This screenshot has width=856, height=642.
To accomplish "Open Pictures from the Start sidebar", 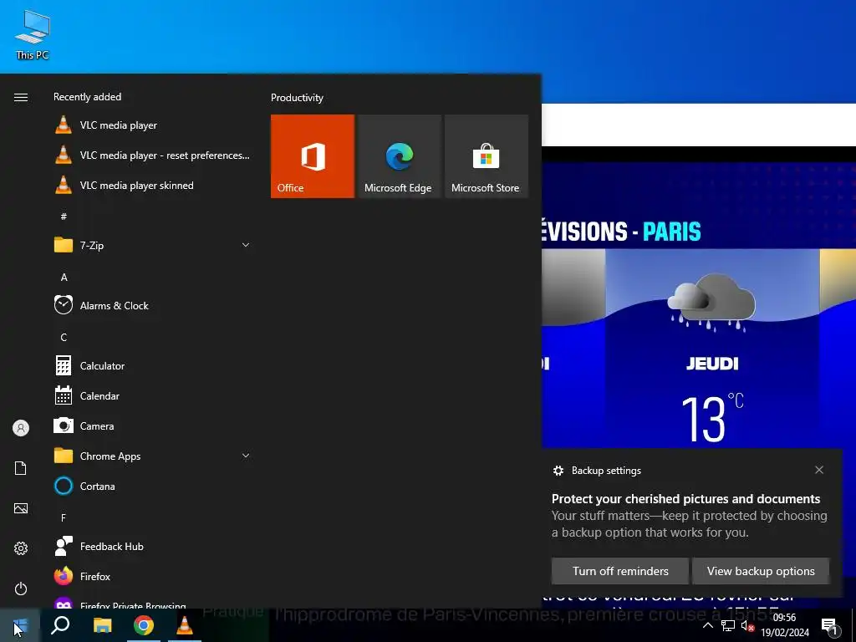I will point(21,508).
